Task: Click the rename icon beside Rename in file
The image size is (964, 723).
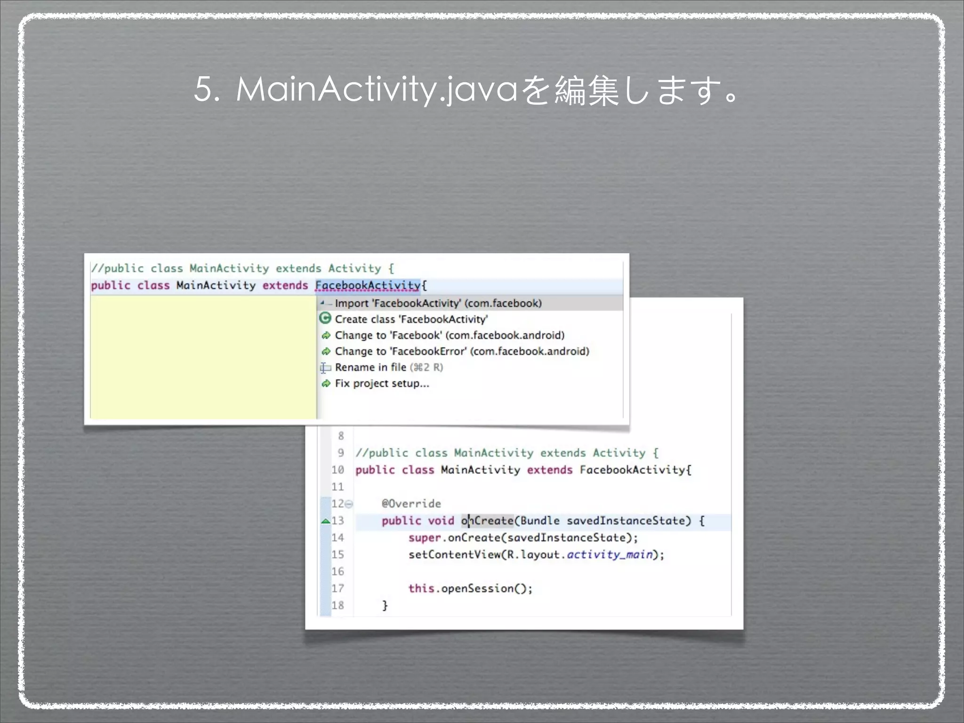Action: coord(326,368)
